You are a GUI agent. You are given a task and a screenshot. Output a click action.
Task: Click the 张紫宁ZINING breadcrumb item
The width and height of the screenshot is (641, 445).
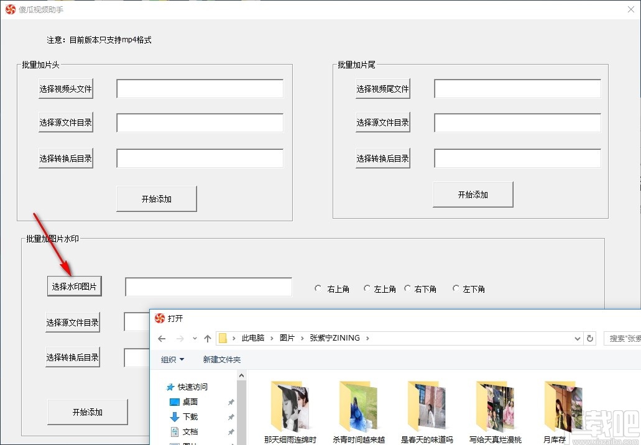[334, 337]
